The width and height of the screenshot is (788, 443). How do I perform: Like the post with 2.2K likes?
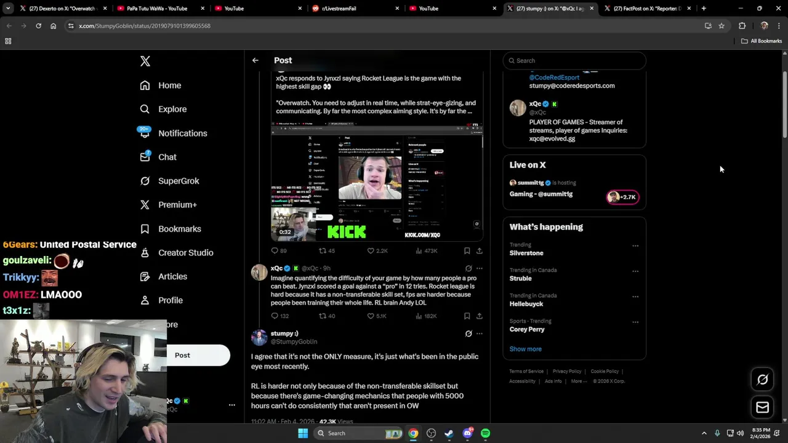coord(377,251)
